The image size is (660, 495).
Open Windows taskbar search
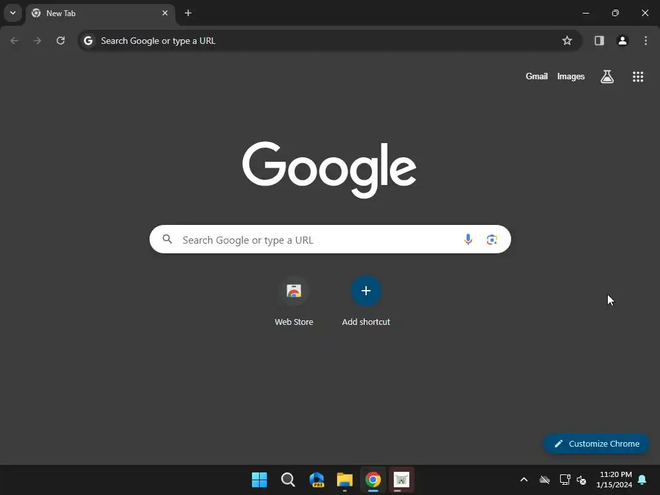(288, 480)
